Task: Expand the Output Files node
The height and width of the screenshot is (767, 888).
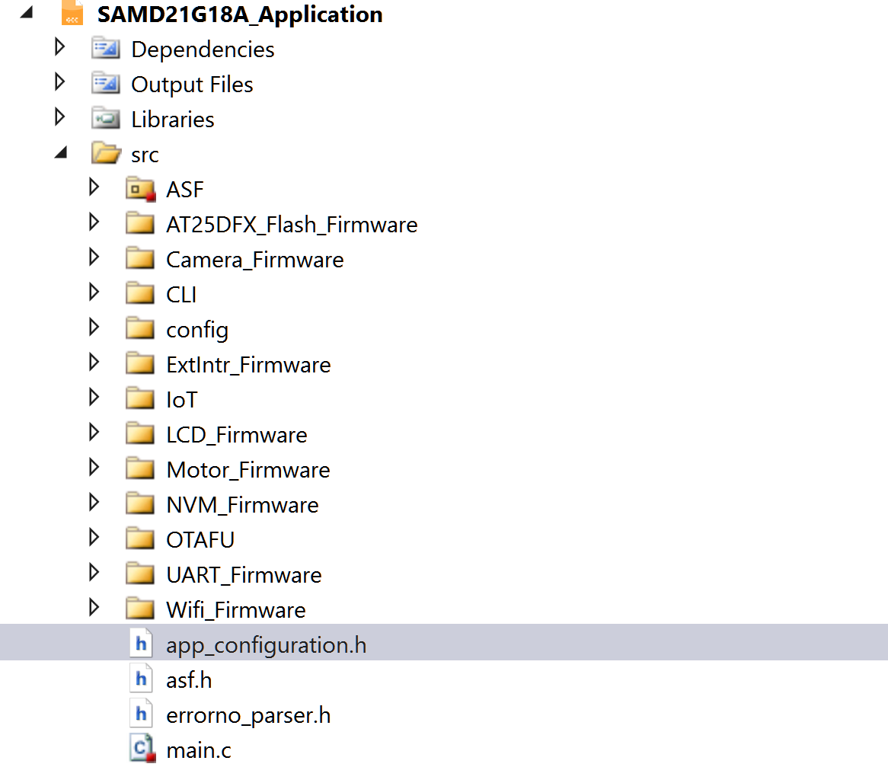Action: pos(59,82)
